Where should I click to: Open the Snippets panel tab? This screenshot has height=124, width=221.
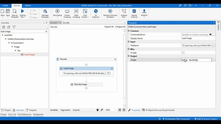click(31, 110)
